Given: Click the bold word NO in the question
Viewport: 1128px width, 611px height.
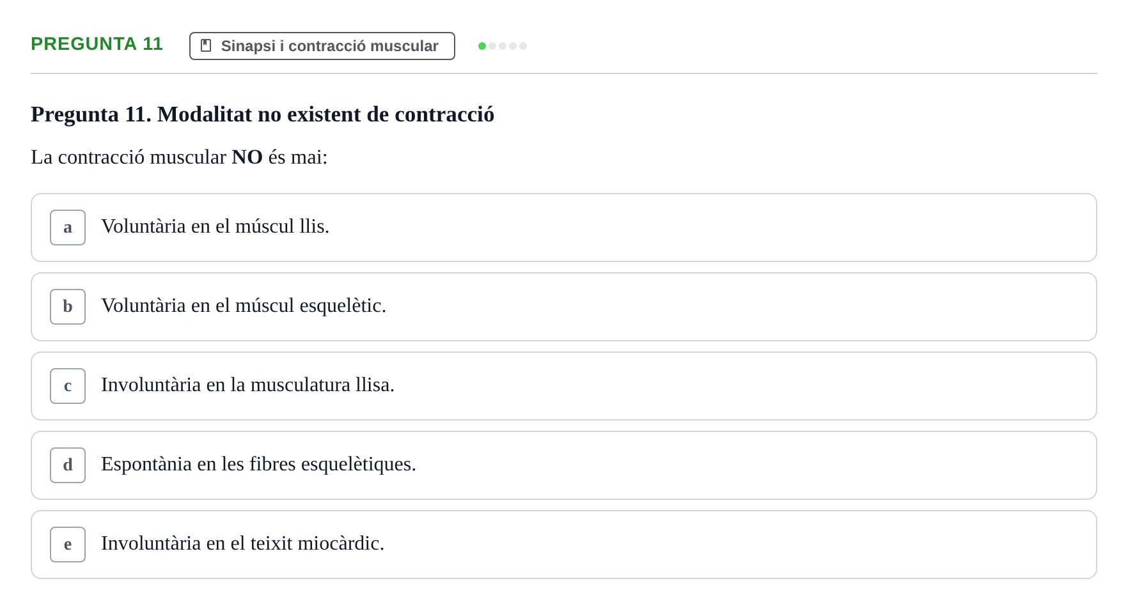Looking at the screenshot, I should click(x=247, y=157).
